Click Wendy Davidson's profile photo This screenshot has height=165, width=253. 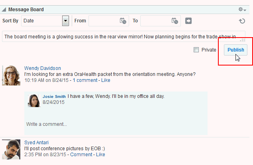(11, 76)
